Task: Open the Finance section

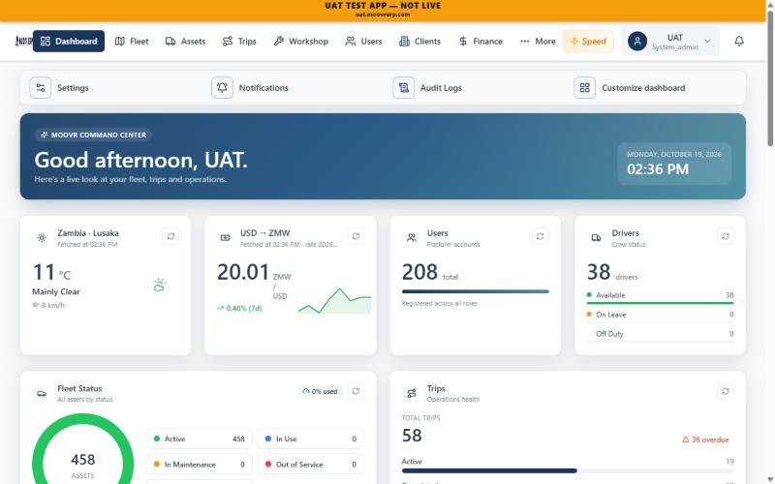Action: coord(480,41)
